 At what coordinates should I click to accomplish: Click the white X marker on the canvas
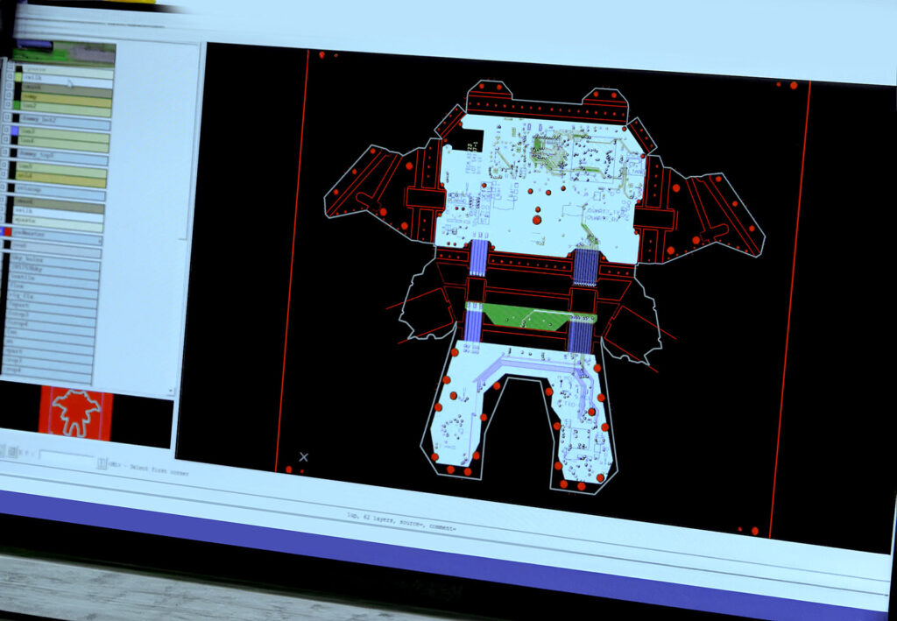[304, 456]
